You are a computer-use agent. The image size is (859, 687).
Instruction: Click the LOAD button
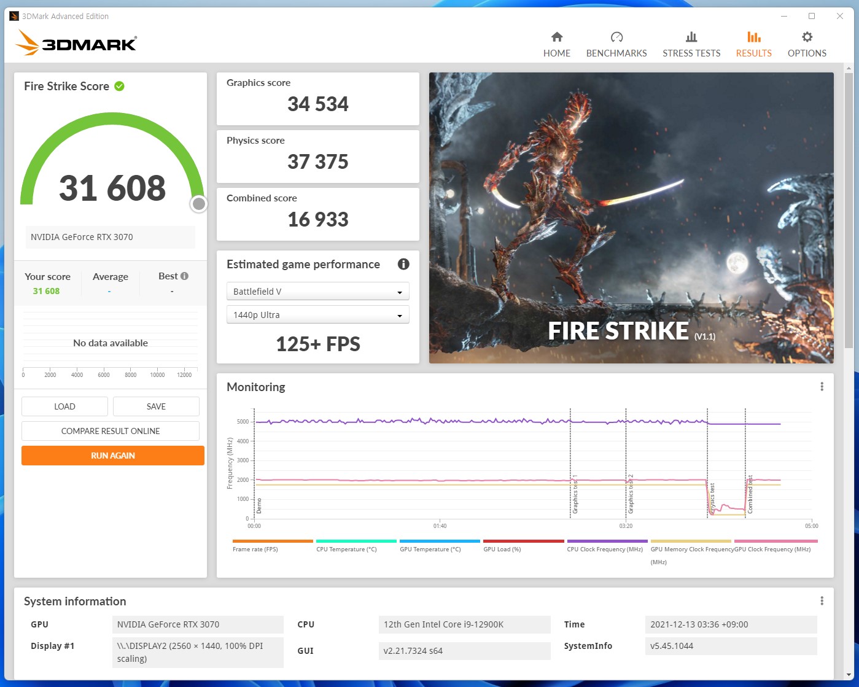coord(64,406)
